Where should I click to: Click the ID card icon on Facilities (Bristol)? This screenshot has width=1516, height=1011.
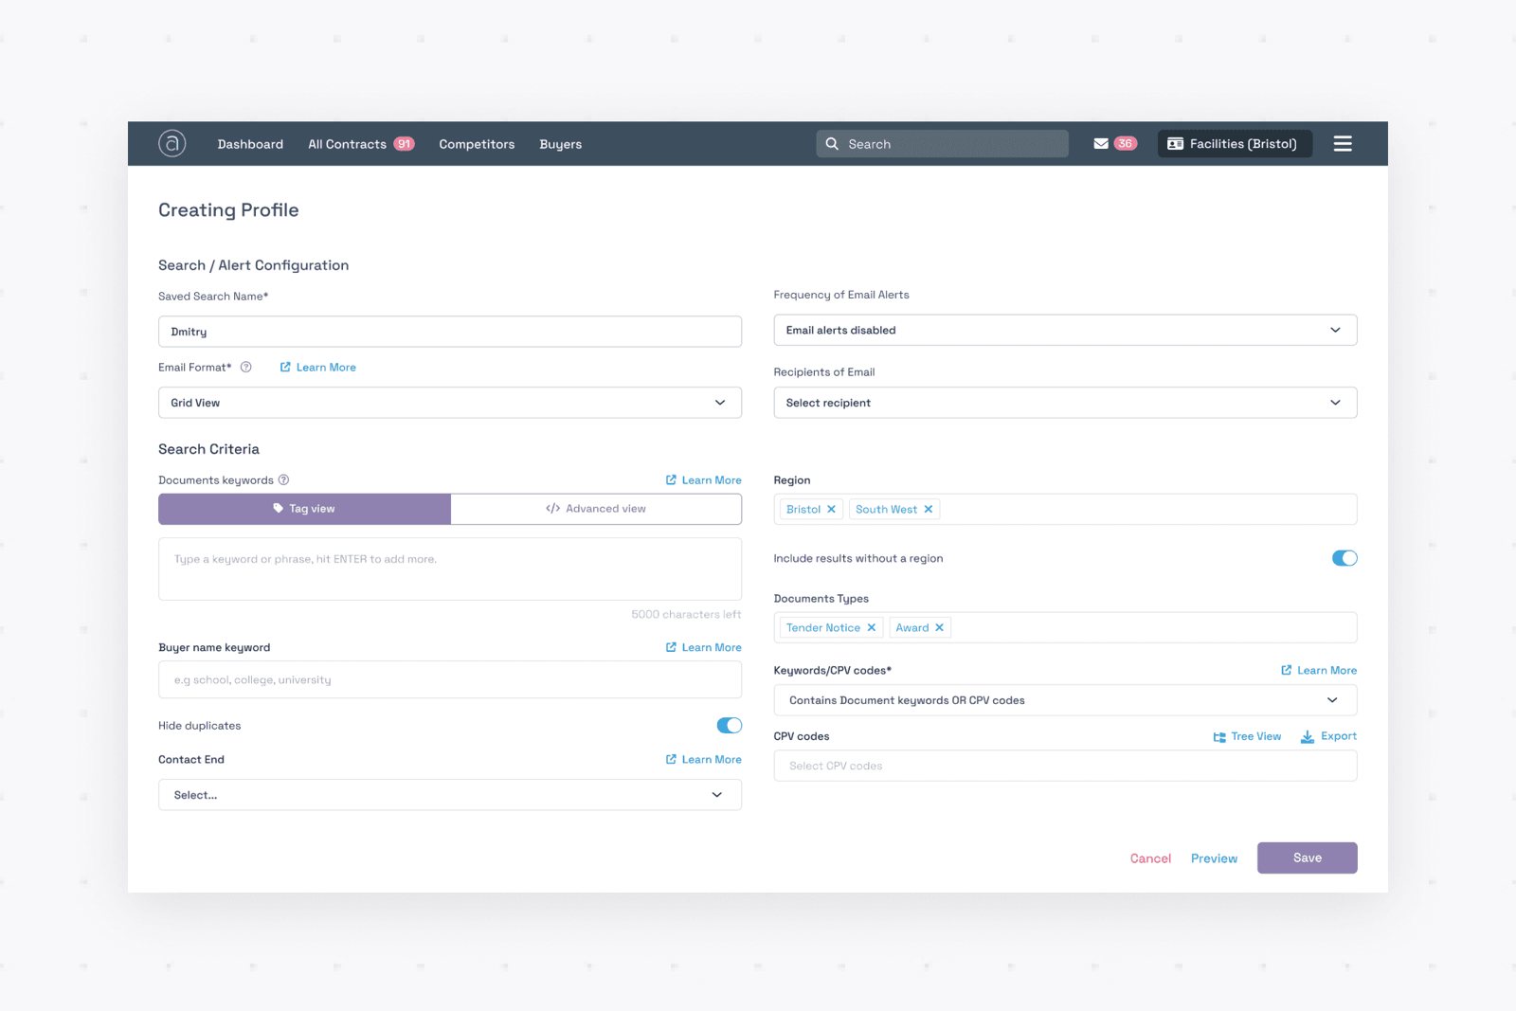1176,144
